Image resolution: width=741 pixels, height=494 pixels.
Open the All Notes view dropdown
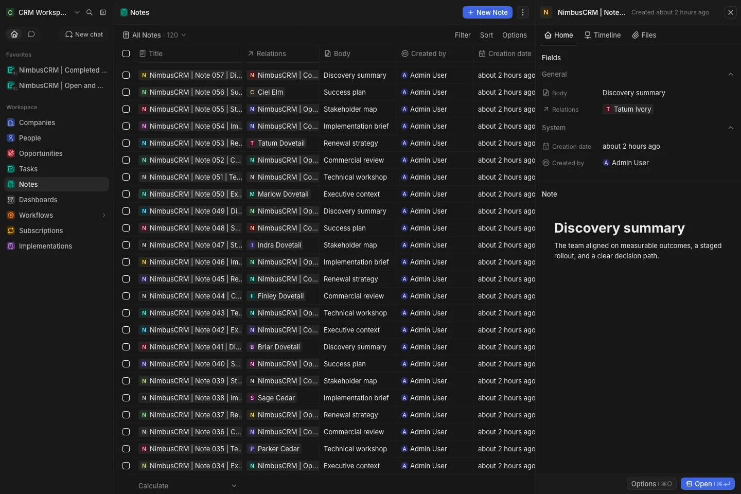click(154, 35)
